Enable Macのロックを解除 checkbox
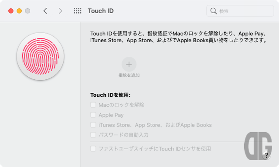The image size is (279, 167). pos(93,105)
